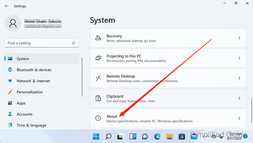Open Network & internet settings

click(42, 81)
